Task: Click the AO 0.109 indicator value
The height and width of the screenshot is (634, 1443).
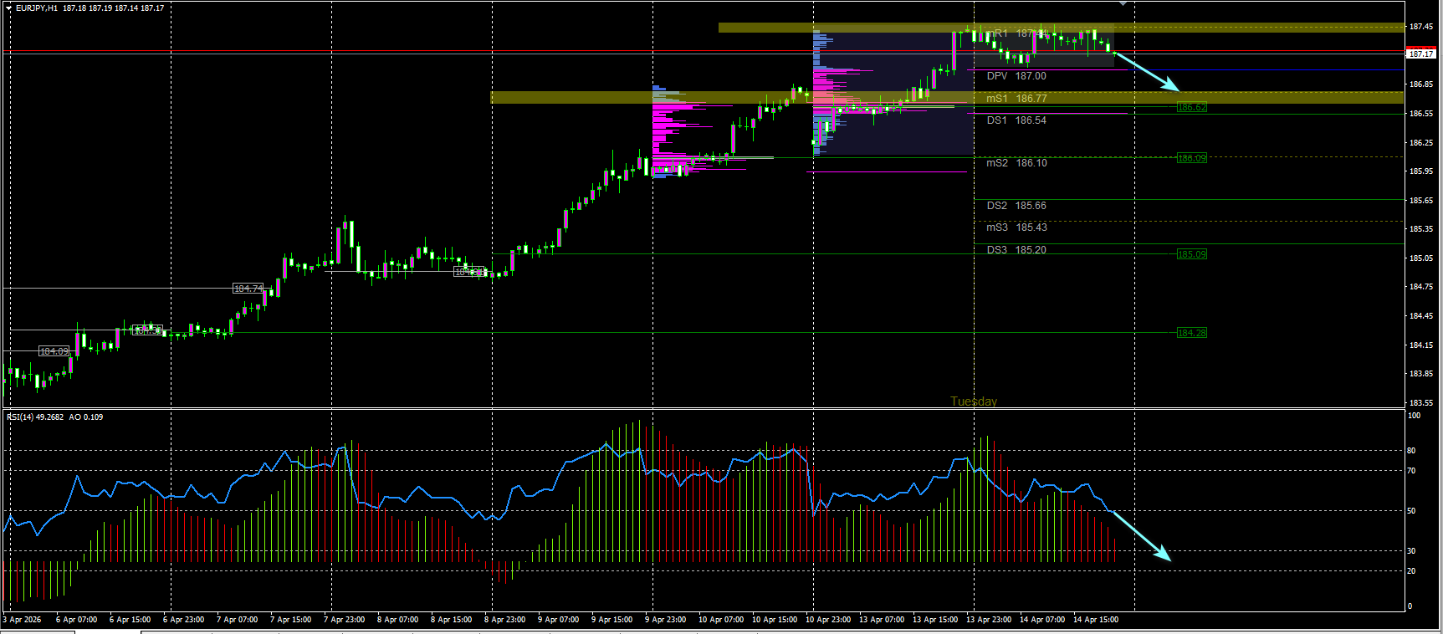Action: 86,417
